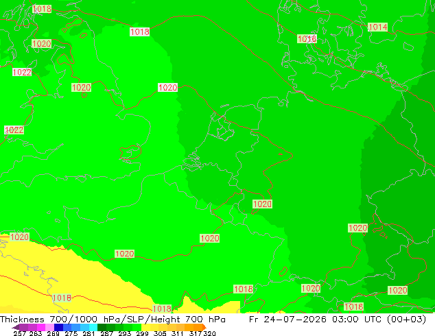Image resolution: width=435 pixels, height=336 pixels.
Task: Click the 1016 isobar label over Denmark
Action: pyautogui.click(x=307, y=38)
